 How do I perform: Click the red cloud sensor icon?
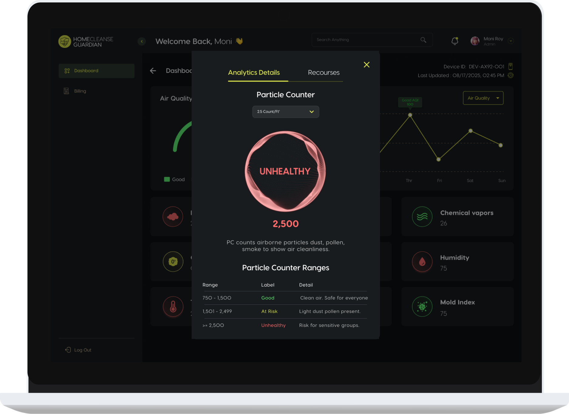click(x=173, y=217)
